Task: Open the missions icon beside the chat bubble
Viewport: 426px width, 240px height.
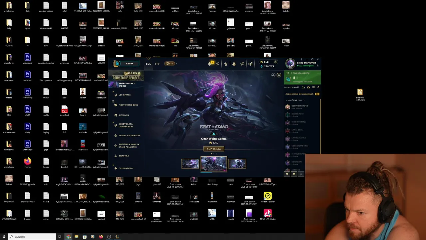Action: 294,174
